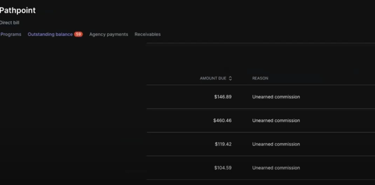Click the $119.42 amount cell
This screenshot has height=185, width=375.
(223, 144)
